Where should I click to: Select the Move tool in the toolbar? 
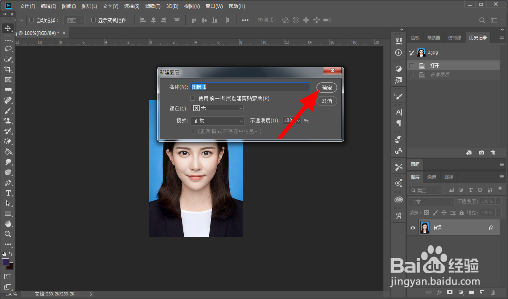[x=8, y=28]
